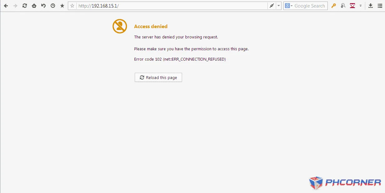Click the magnifier with arrow icon
Viewport: 385px width, 193px height.
pos(343,6)
